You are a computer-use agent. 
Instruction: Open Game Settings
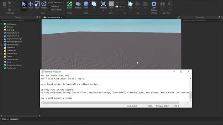click(154, 6)
